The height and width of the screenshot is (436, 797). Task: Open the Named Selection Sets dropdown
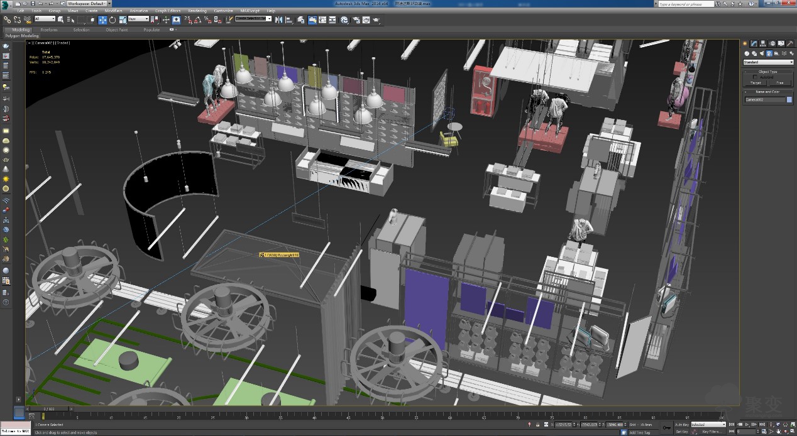click(x=253, y=19)
